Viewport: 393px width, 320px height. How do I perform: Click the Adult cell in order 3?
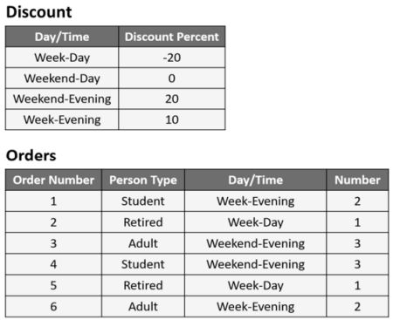click(143, 243)
